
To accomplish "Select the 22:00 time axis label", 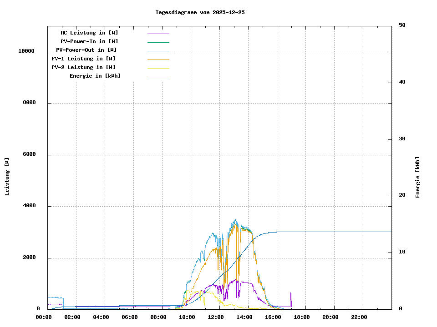I will (x=360, y=317).
